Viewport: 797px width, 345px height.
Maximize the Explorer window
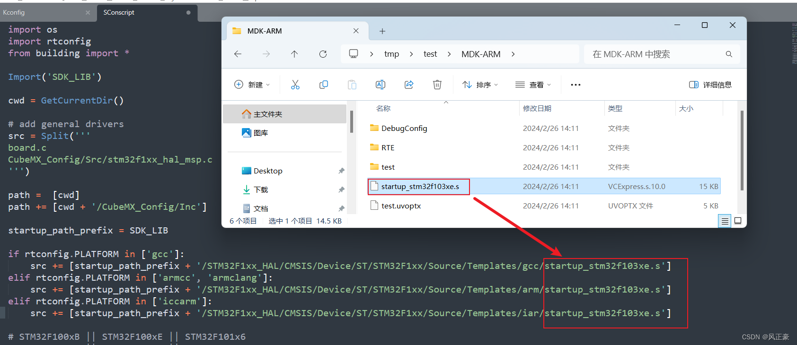click(705, 25)
